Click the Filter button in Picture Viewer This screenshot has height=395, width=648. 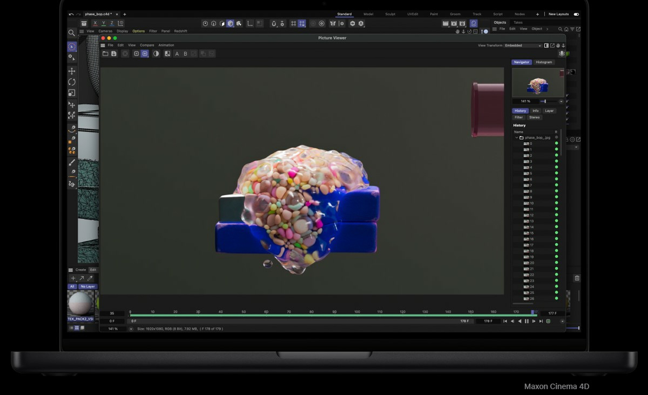[x=518, y=117]
